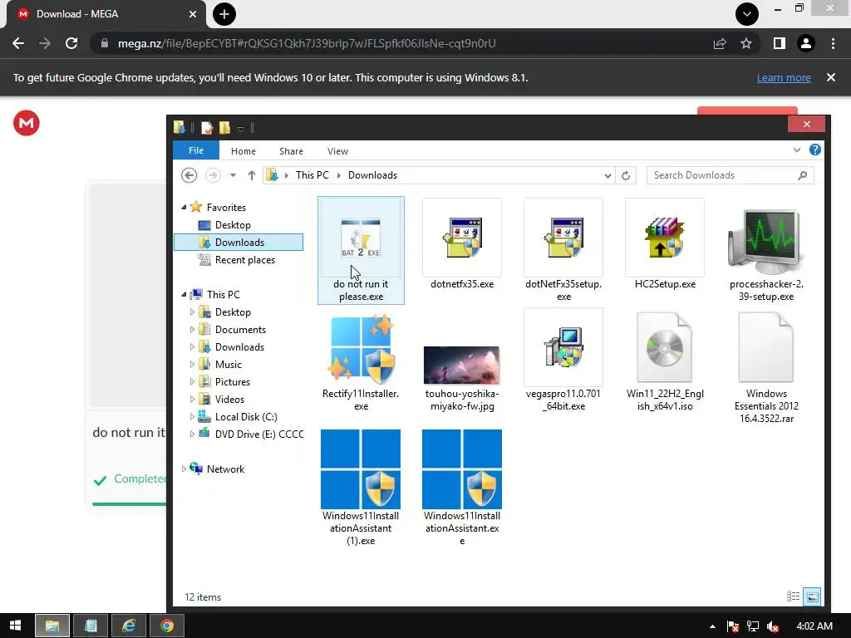The height and width of the screenshot is (638, 851).
Task: Select processhacker-2.39-setup.exe icon
Action: (765, 242)
